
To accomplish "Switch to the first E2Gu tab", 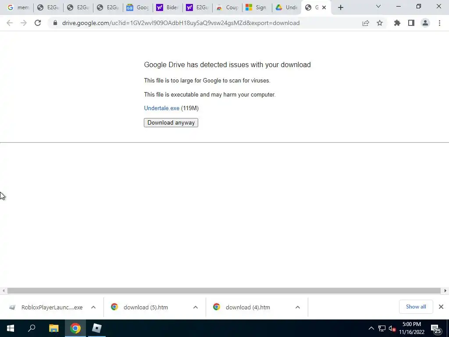I will pyautogui.click(x=48, y=8).
